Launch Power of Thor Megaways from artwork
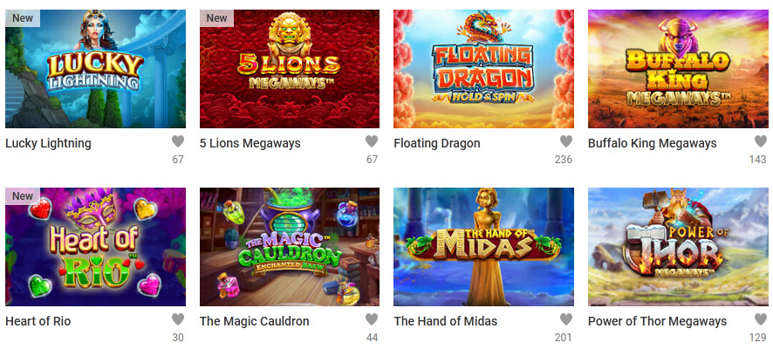Screen dimensions: 773x363 click(678, 247)
